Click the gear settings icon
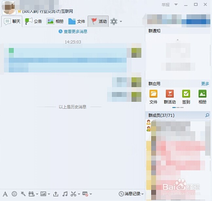This screenshot has width=212, height=201. point(114,22)
